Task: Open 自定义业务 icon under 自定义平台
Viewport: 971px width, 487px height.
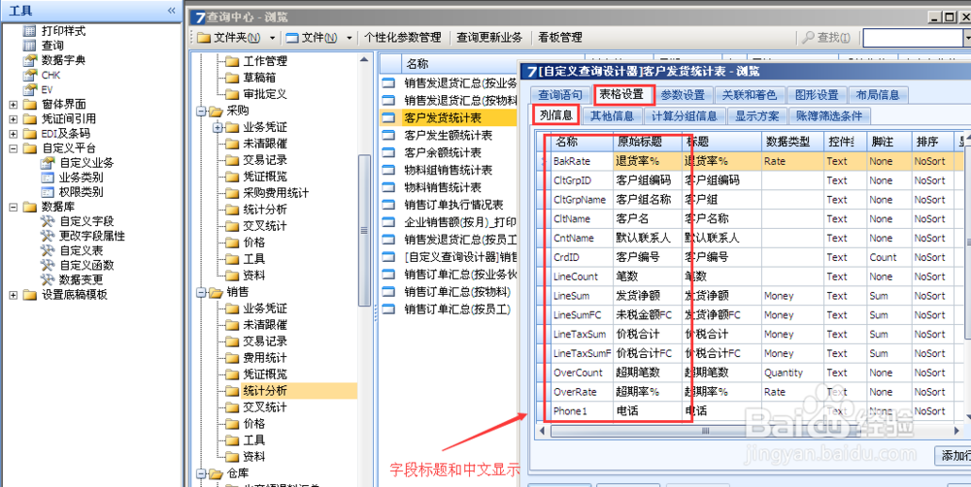Action: (48, 163)
